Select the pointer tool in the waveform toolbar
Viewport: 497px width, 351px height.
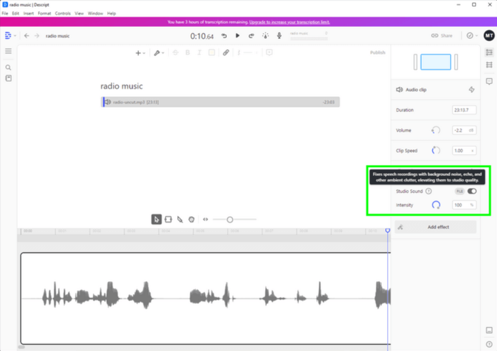[x=157, y=219]
